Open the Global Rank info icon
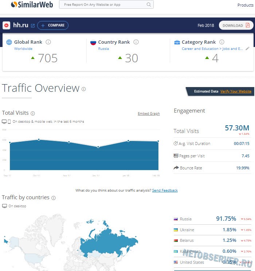The width and height of the screenshot is (255, 271). pos(48,42)
